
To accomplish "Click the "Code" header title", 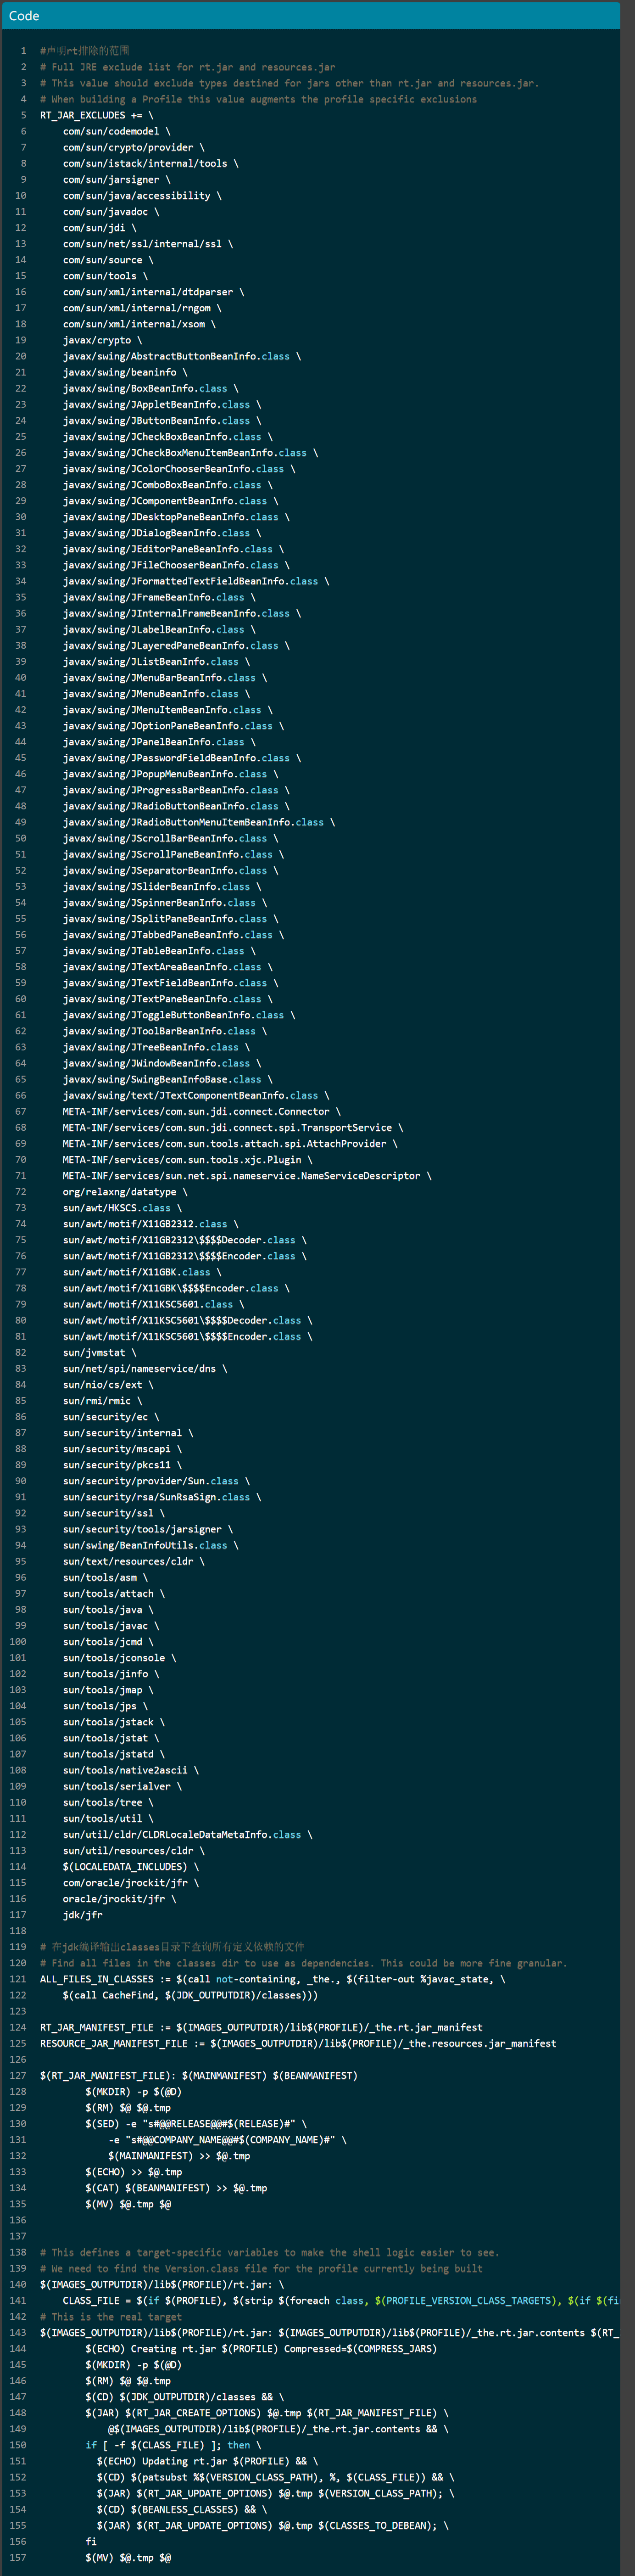I will click(x=24, y=15).
